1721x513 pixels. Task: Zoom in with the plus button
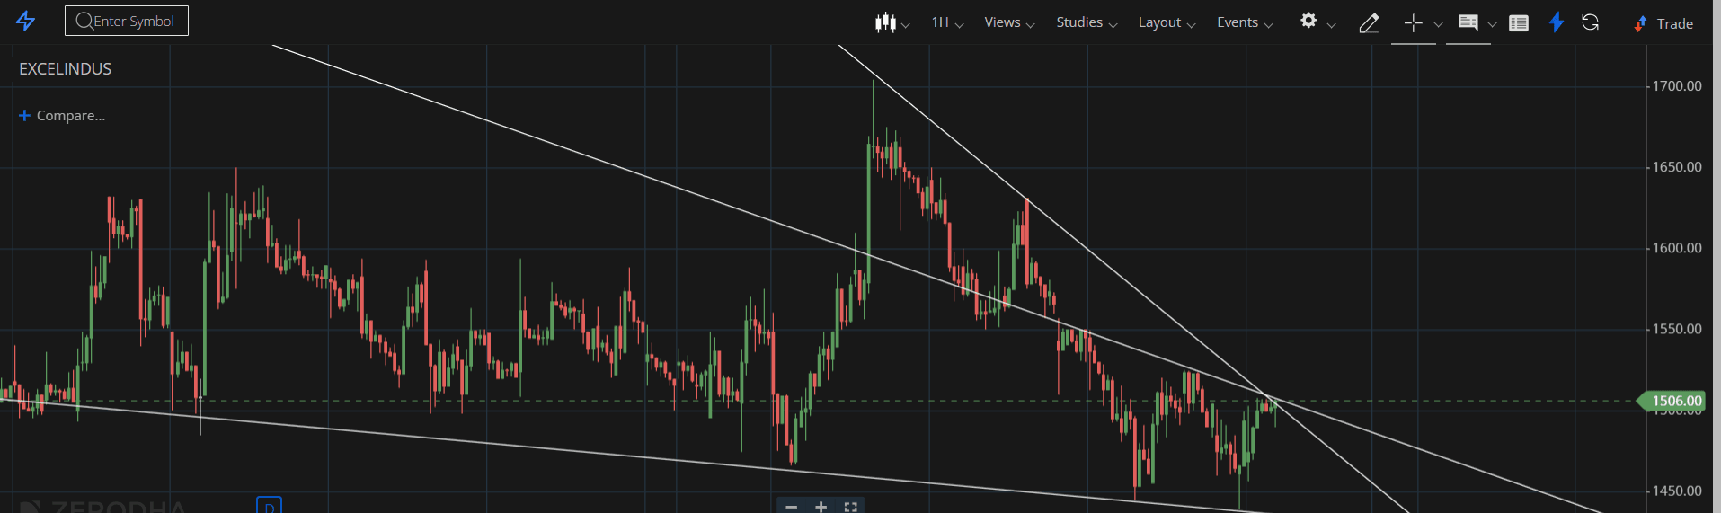[x=821, y=507]
